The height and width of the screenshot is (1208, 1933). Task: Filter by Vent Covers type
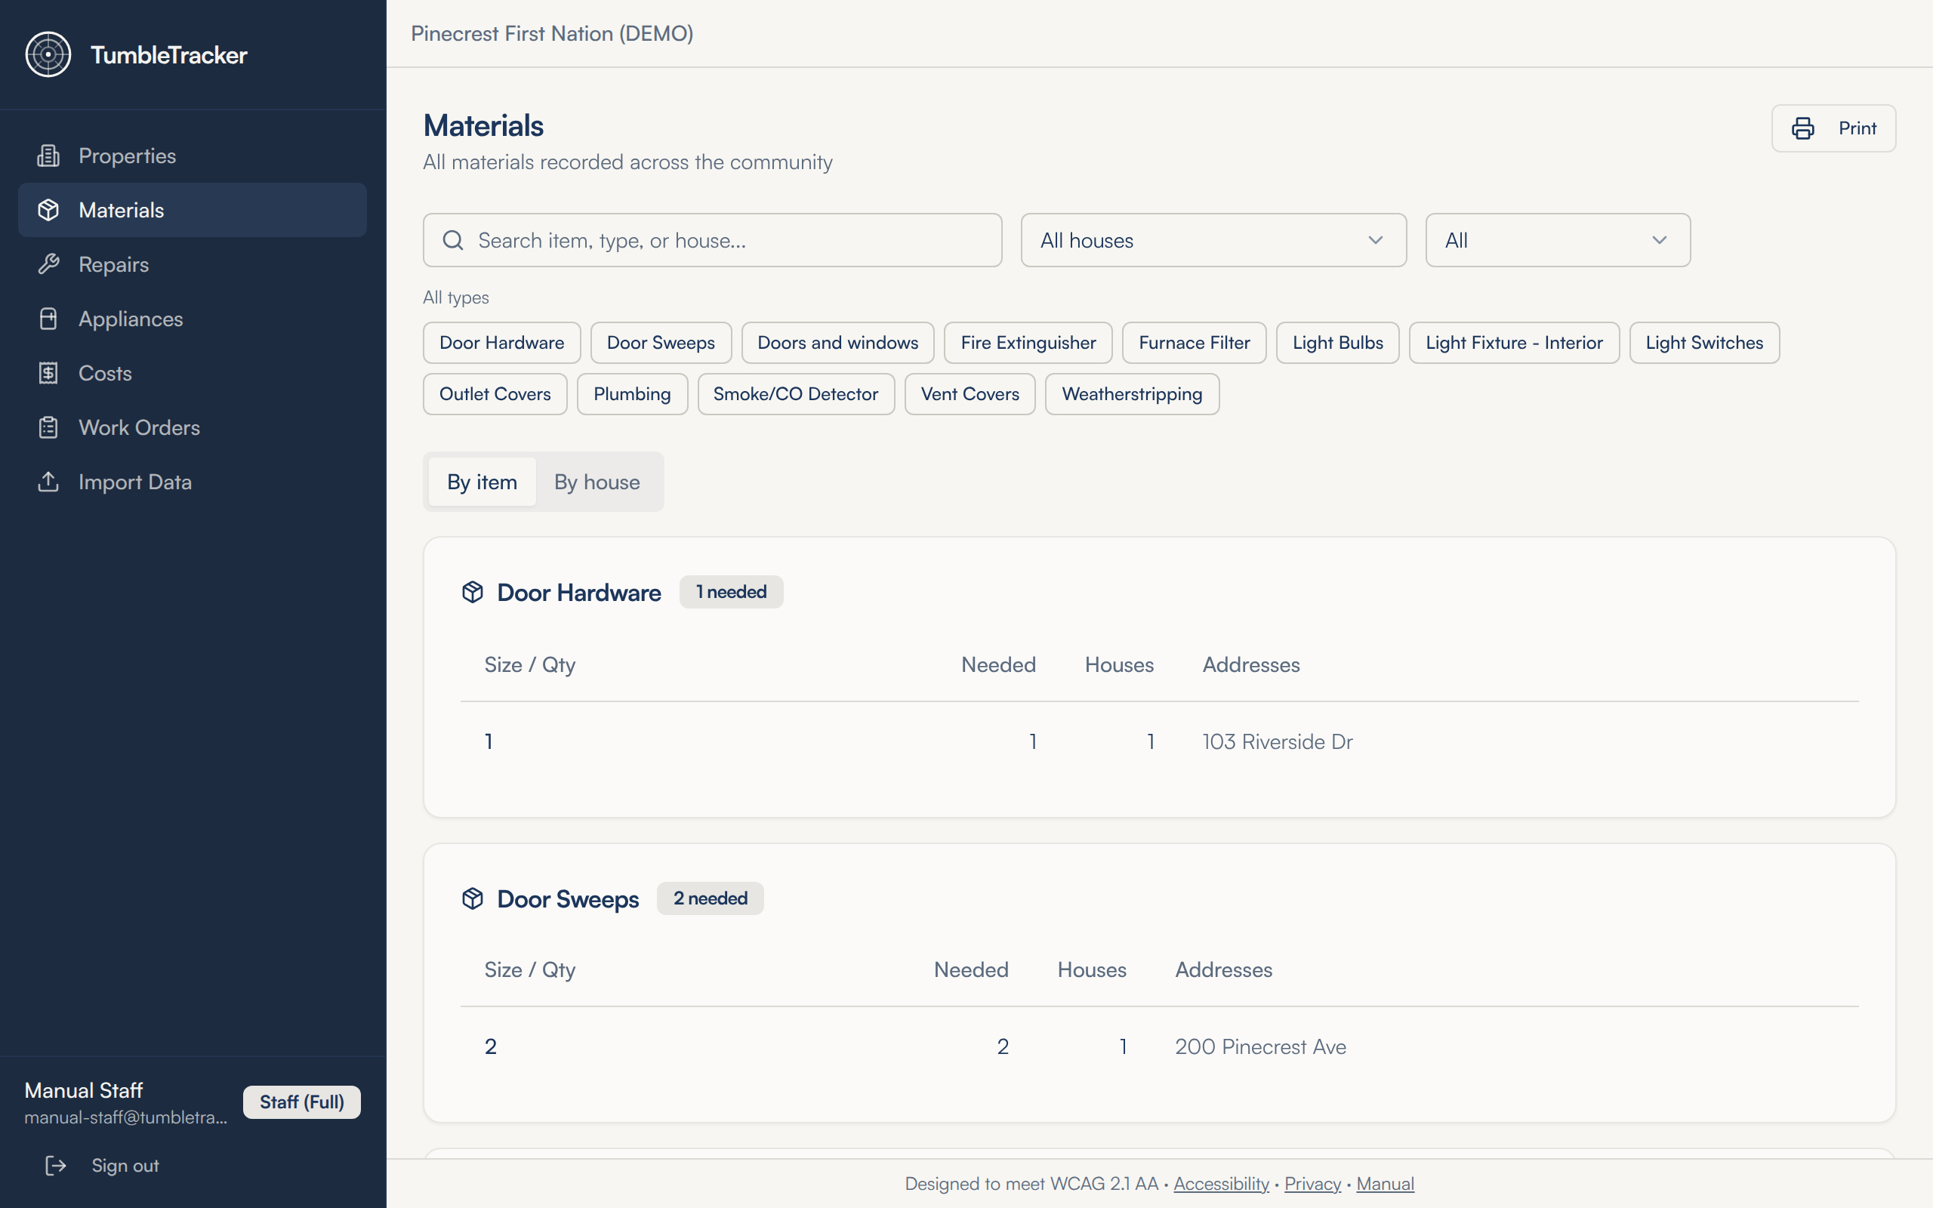pos(970,394)
